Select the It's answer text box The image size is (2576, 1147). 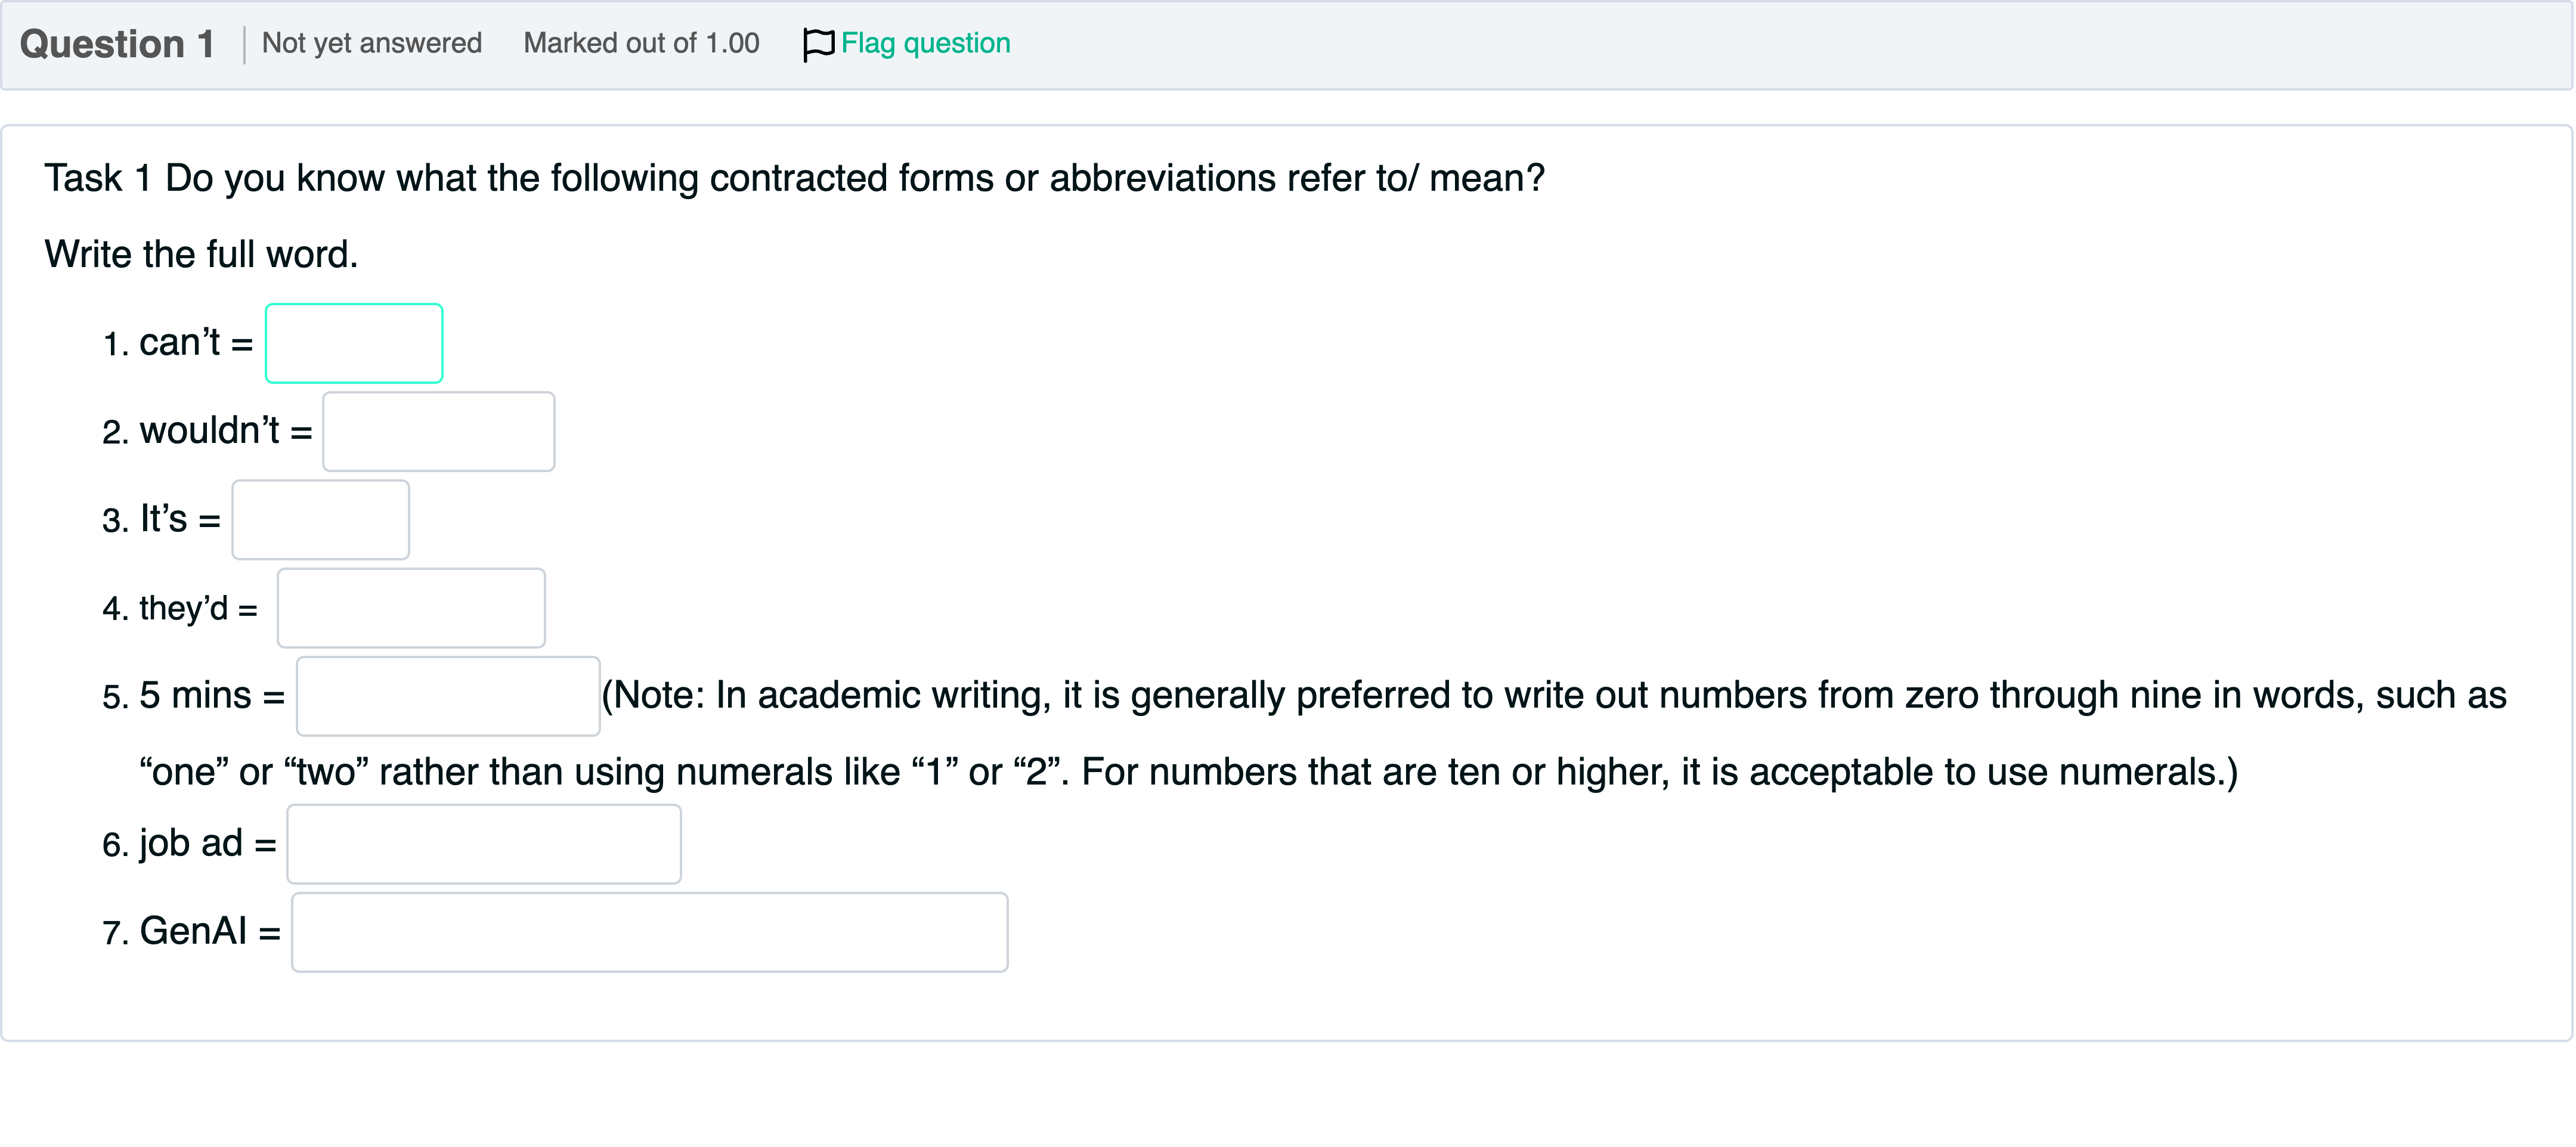(320, 520)
